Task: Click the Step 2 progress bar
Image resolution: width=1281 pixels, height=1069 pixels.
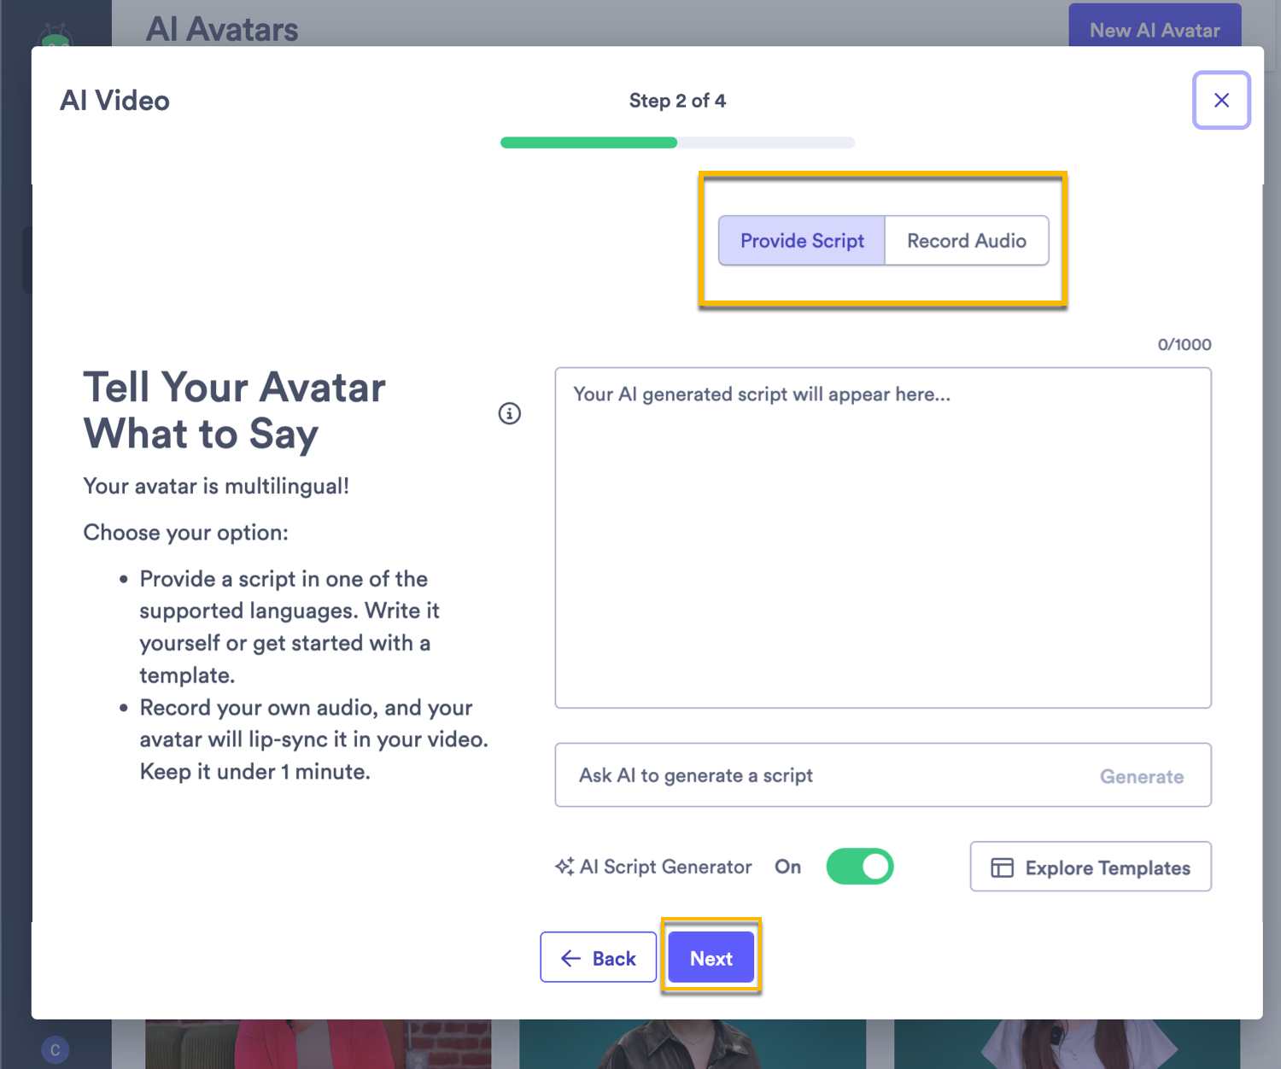Action: click(x=676, y=142)
